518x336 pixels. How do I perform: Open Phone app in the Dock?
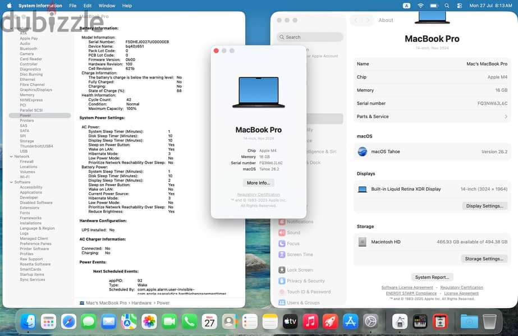[x=189, y=321]
